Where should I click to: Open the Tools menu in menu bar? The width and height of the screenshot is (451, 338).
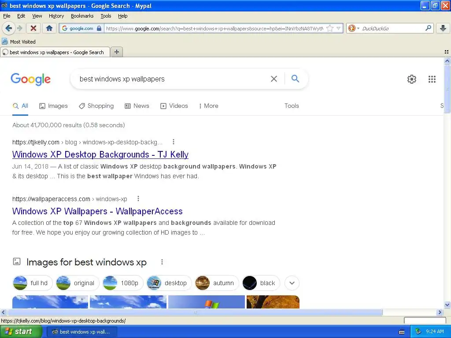pyautogui.click(x=106, y=16)
